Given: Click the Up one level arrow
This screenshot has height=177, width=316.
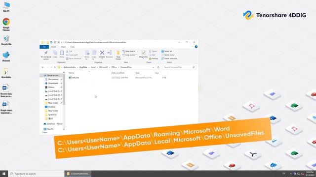Looking at the screenshot, I should 55,67.
